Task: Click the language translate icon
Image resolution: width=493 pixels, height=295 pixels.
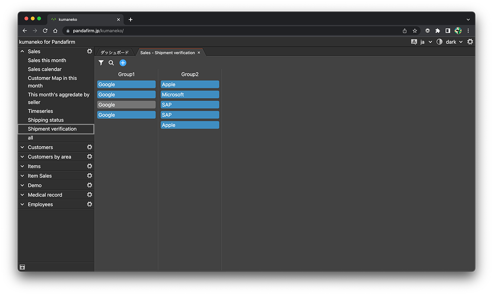Action: pyautogui.click(x=414, y=42)
